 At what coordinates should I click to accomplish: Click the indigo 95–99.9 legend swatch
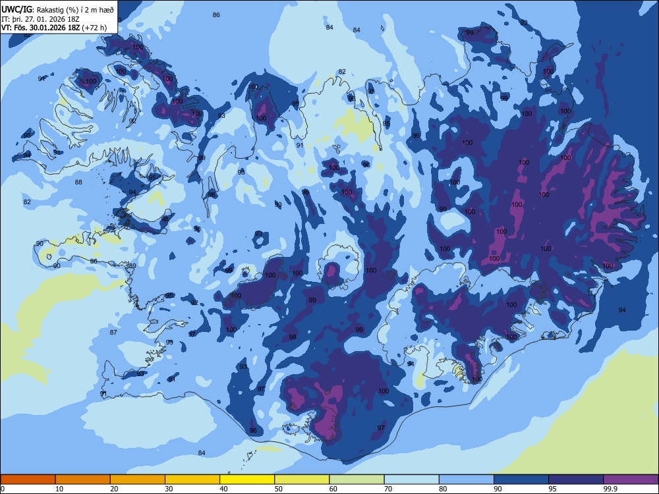point(576,480)
